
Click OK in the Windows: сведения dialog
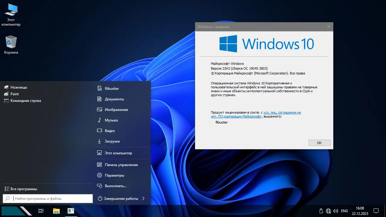pos(319,143)
